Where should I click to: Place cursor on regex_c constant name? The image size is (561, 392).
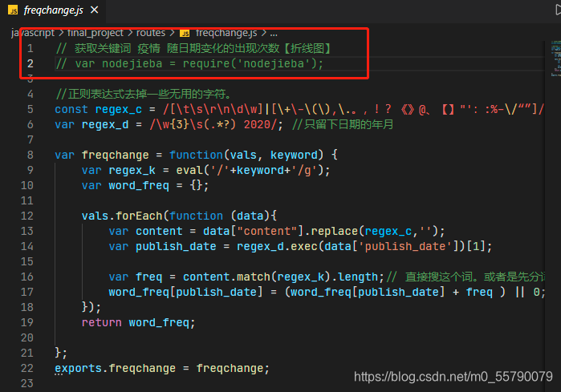tap(119, 109)
